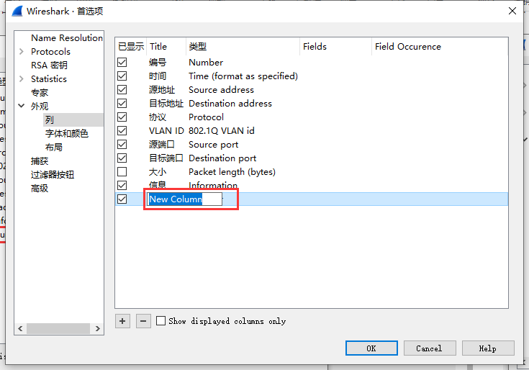Select the Destination port type cell
The width and height of the screenshot is (529, 370).
pos(222,158)
